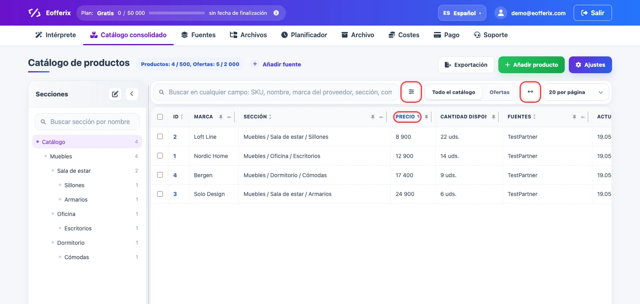The height and width of the screenshot is (304, 640).
Task: Collapse the Secciones panel with chevron
Action: [132, 94]
